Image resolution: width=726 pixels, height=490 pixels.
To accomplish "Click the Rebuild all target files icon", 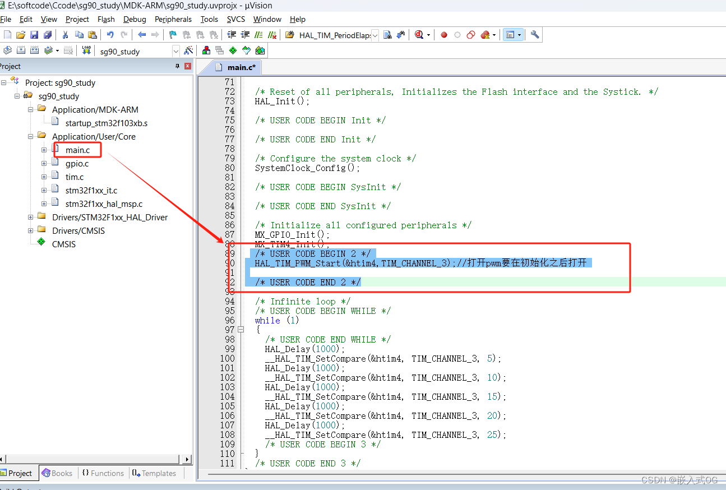I will pos(34,50).
